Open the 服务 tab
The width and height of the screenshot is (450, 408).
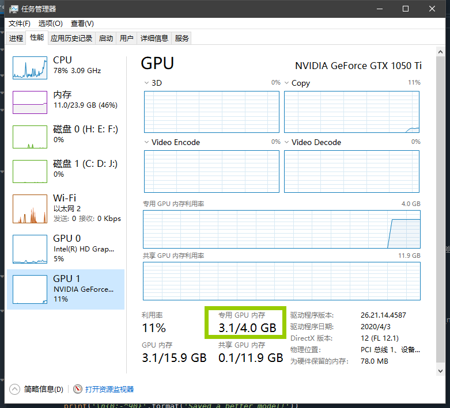181,38
